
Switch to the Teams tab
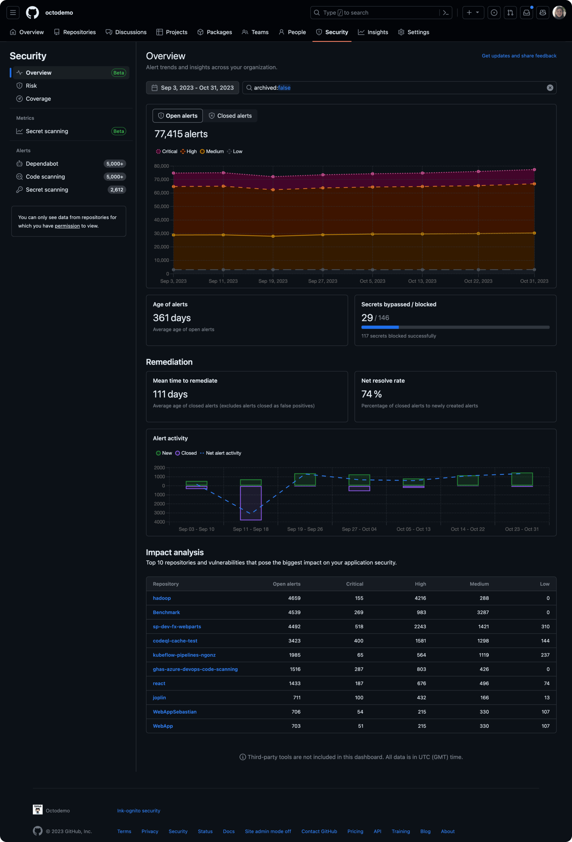[255, 32]
